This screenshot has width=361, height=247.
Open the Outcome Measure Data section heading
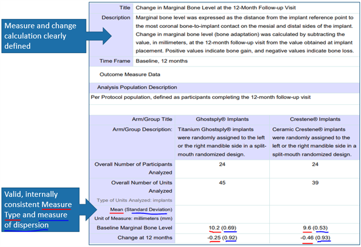pyautogui.click(x=124, y=74)
